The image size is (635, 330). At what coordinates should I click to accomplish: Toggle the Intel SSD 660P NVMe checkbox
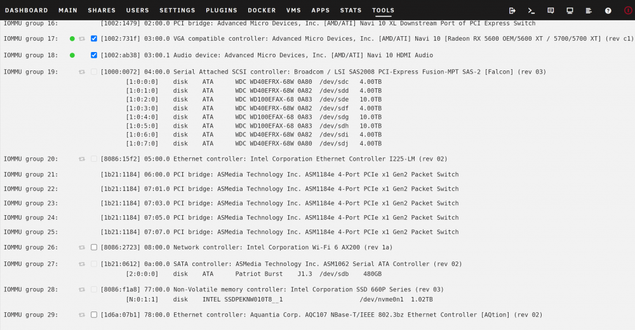click(94, 289)
